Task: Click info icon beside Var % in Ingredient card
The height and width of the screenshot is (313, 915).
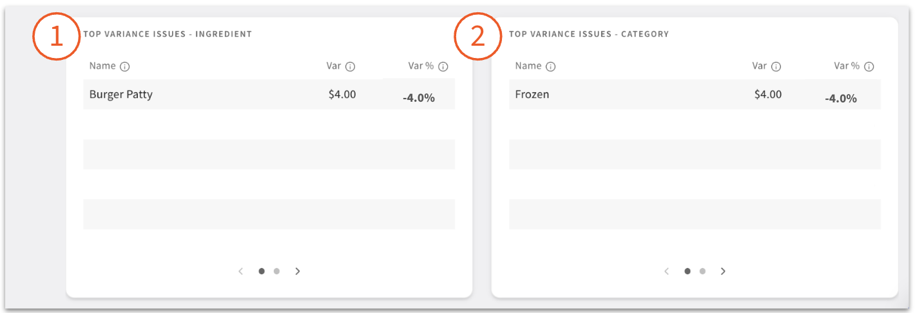Action: coord(443,66)
